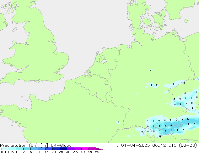Select the 35–40 legend color swatch
199x153 pixels.
78,149
